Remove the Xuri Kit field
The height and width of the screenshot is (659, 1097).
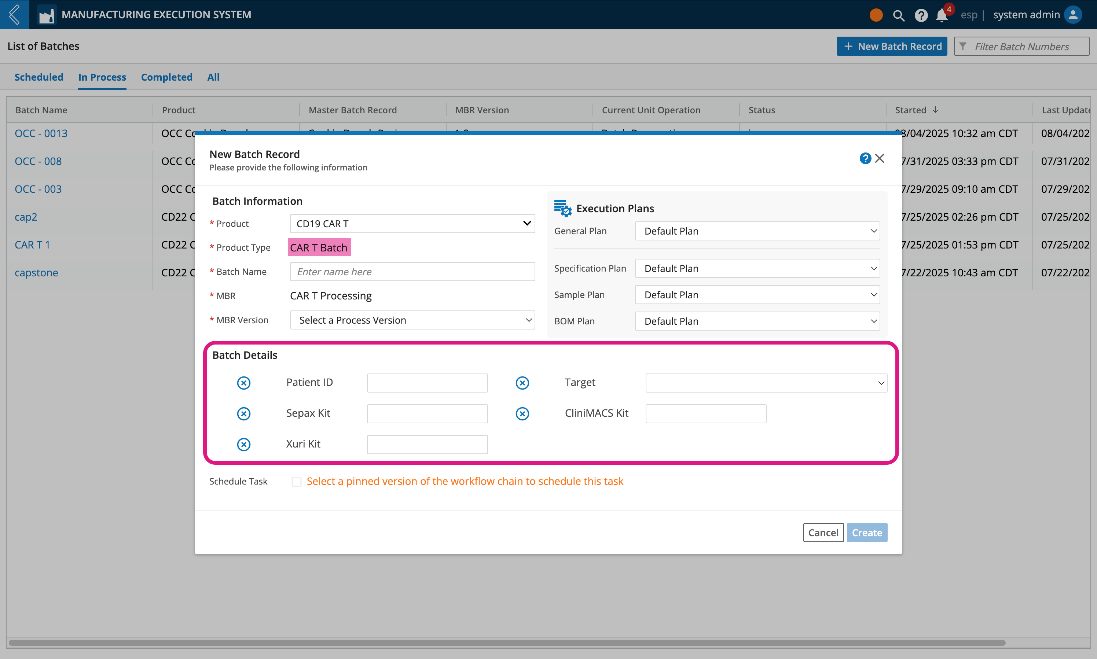coord(244,445)
